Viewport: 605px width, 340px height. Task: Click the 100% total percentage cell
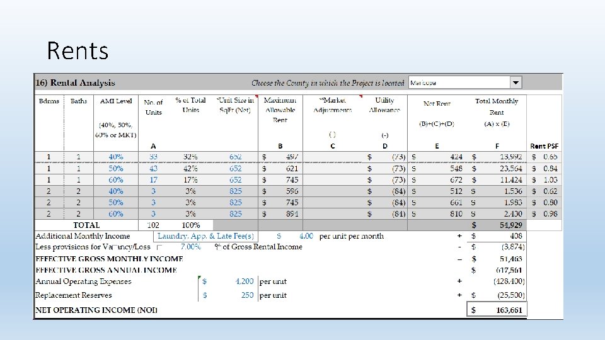190,225
